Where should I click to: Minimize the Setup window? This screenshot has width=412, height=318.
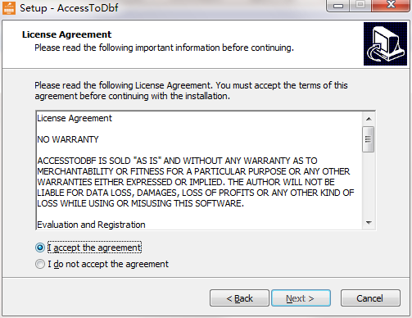[337, 6]
